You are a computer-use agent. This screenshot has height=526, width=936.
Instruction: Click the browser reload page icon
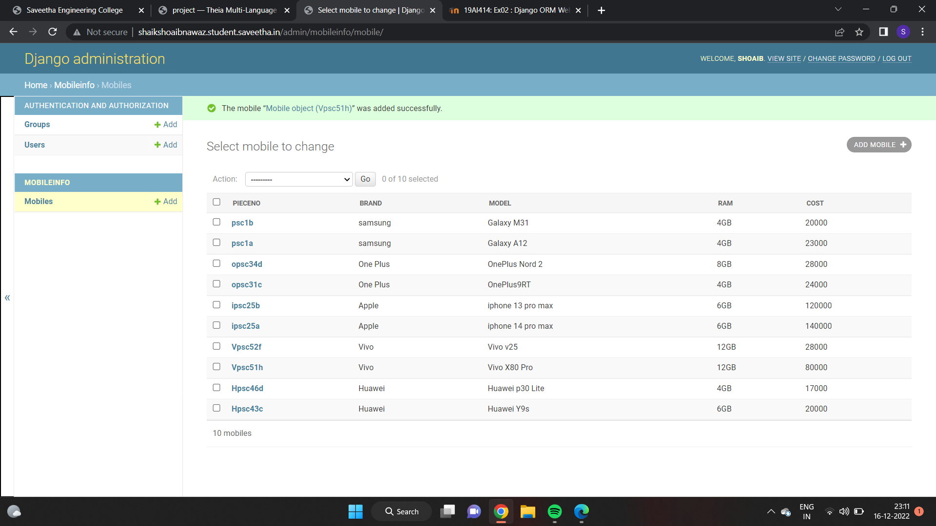point(53,32)
